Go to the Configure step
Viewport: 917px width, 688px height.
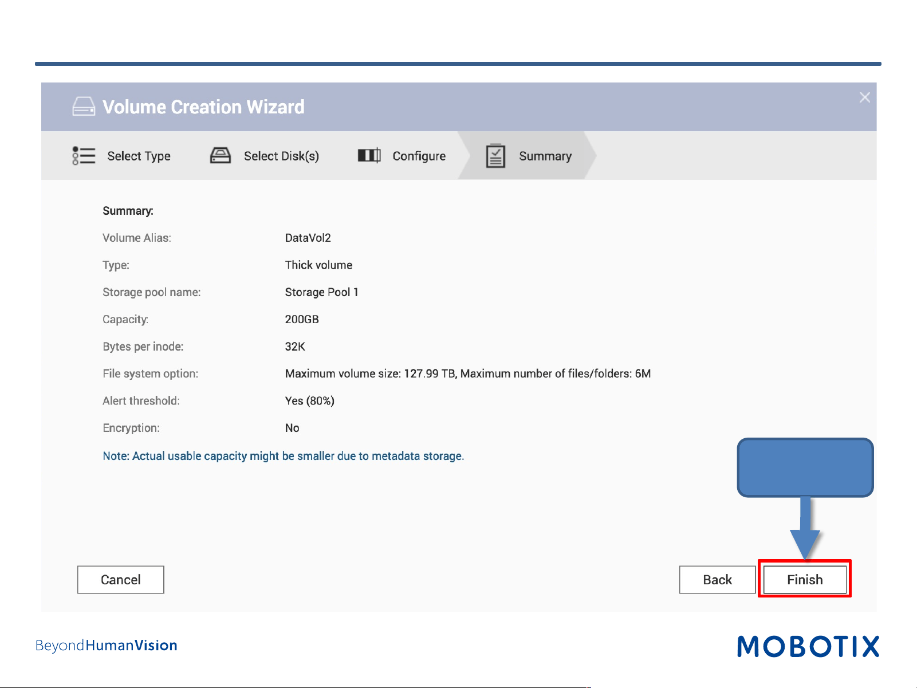(419, 156)
